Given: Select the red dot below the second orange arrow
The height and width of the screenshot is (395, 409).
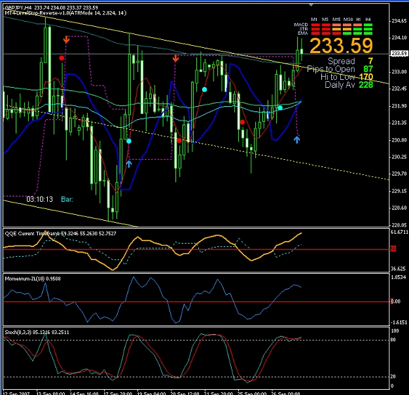Looking at the screenshot, I should tap(179, 140).
